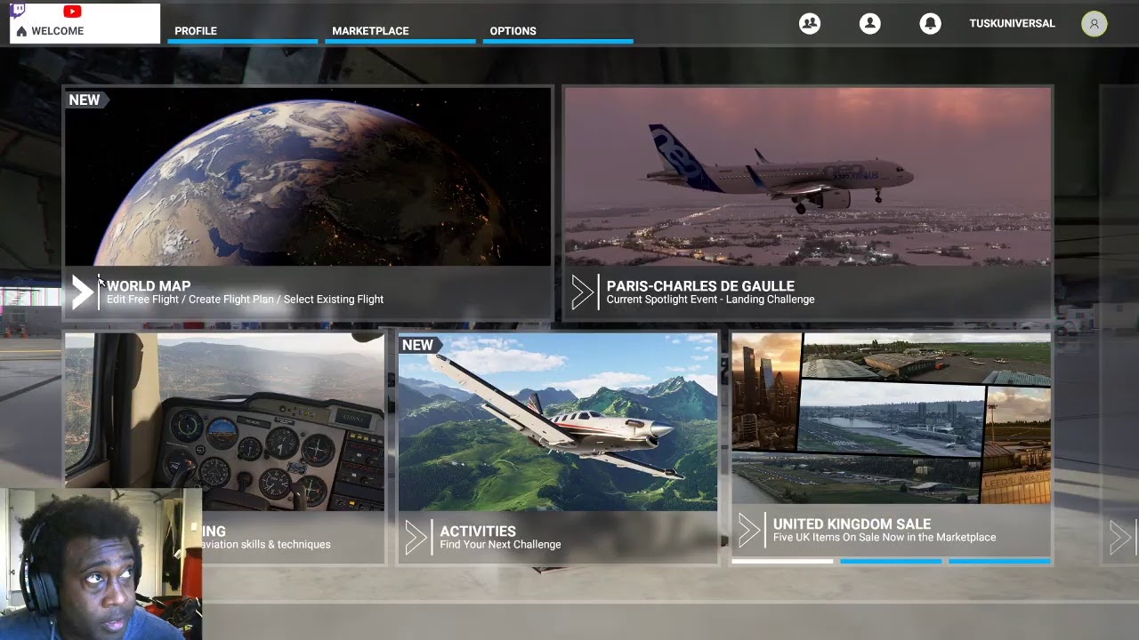Open the user account icon

pyautogui.click(x=870, y=24)
